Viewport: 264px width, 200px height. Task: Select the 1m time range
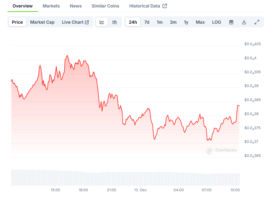(x=160, y=22)
